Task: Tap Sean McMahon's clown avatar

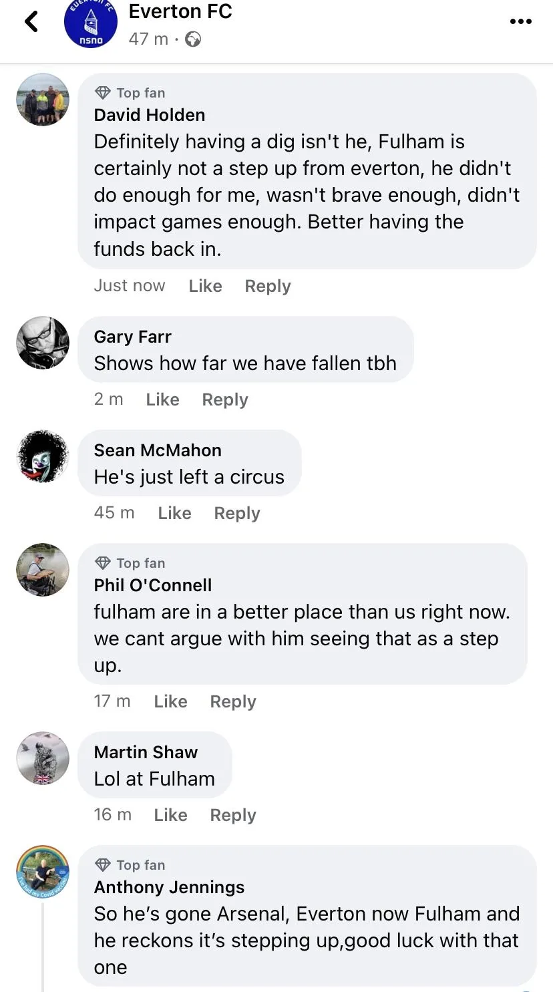Action: pyautogui.click(x=43, y=456)
